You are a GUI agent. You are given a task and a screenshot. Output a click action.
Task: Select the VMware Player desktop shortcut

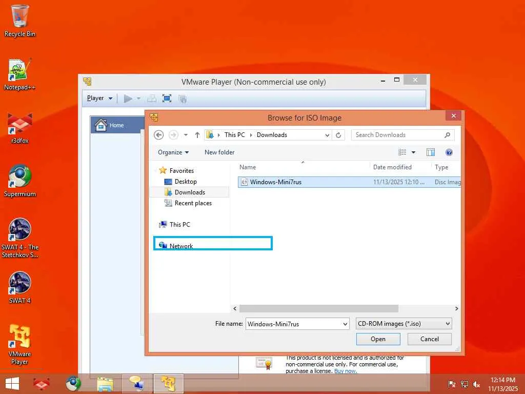(20, 344)
